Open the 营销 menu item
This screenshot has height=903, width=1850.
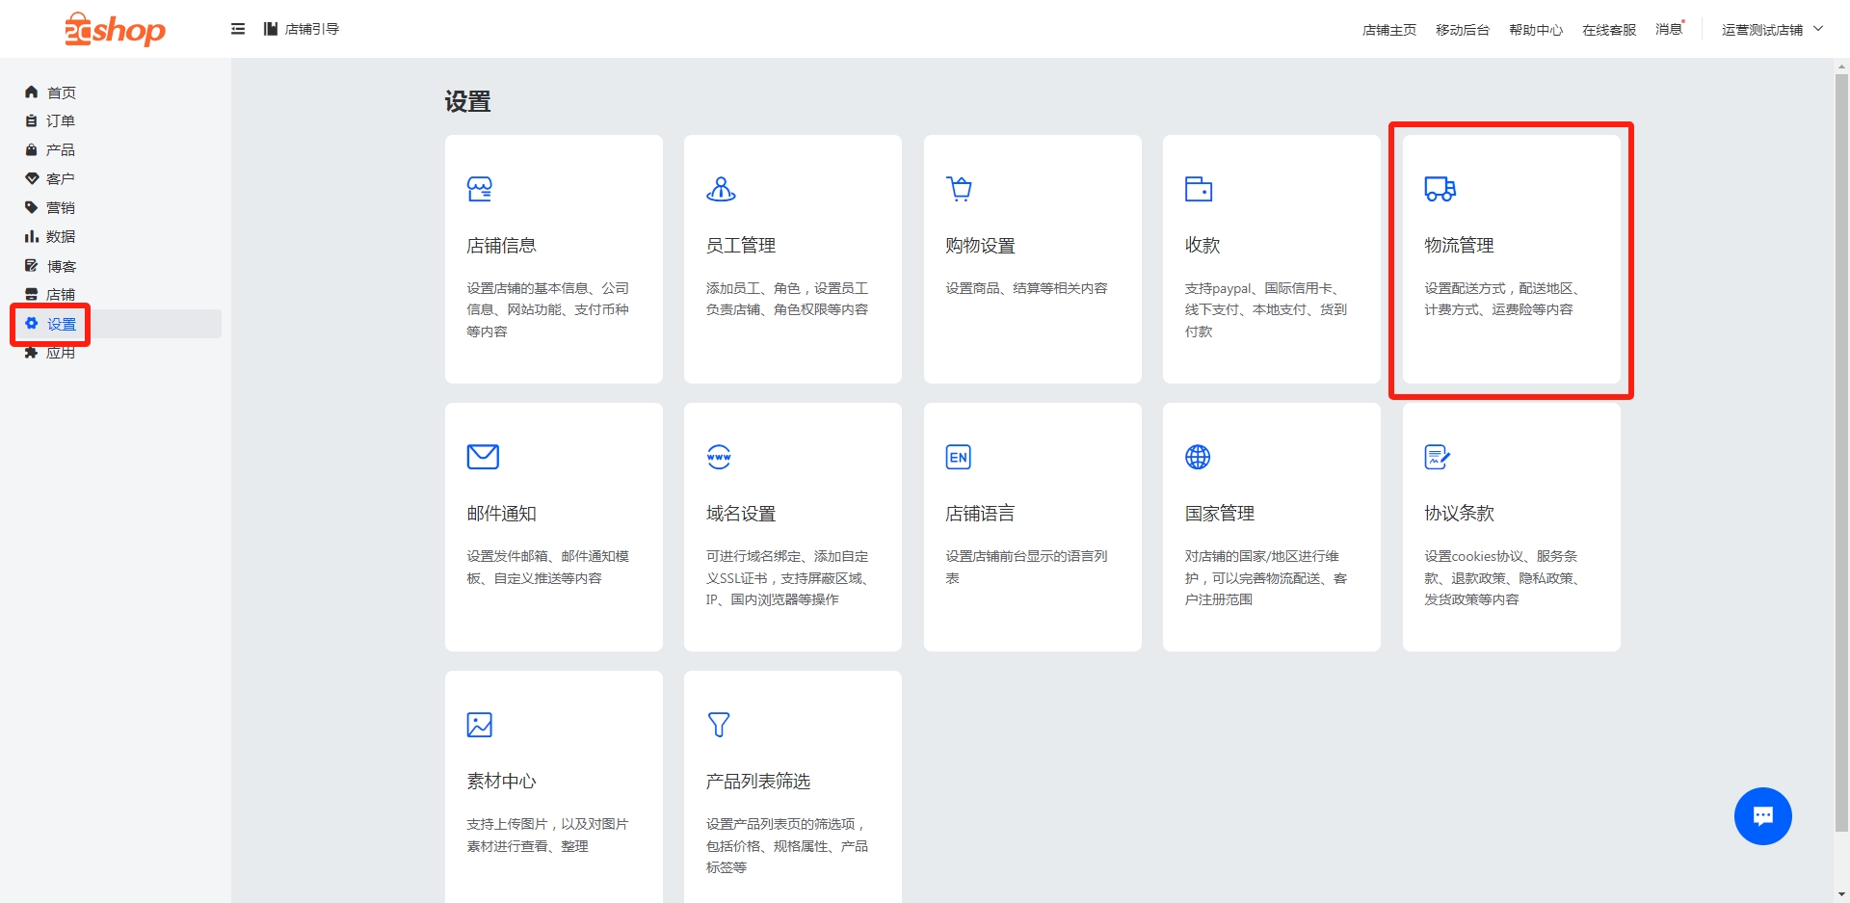pyautogui.click(x=61, y=207)
